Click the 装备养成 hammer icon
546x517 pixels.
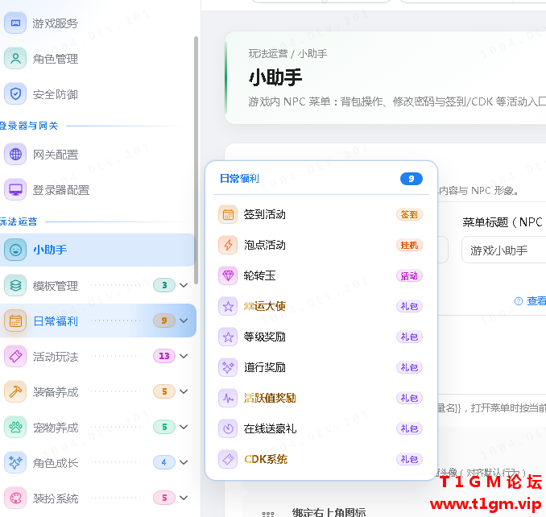pos(15,391)
